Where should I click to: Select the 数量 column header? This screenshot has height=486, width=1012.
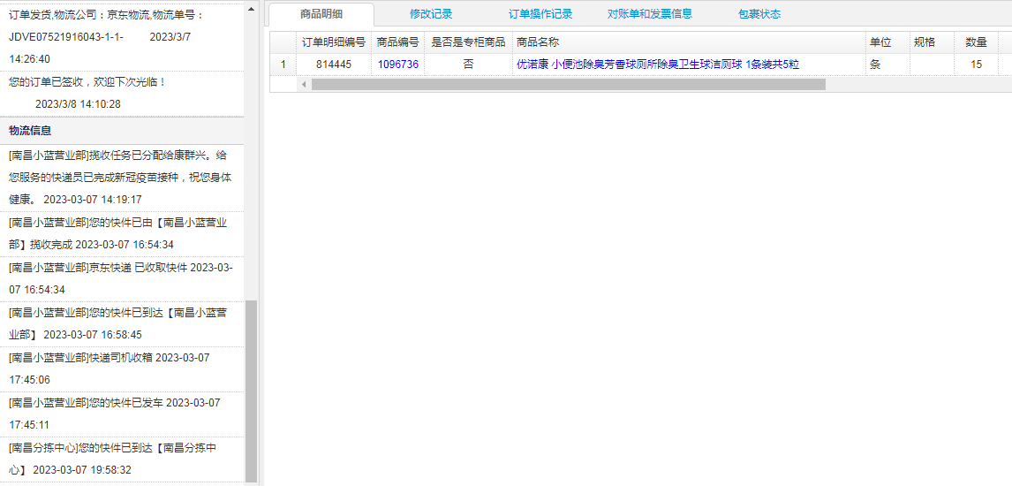pyautogui.click(x=976, y=42)
